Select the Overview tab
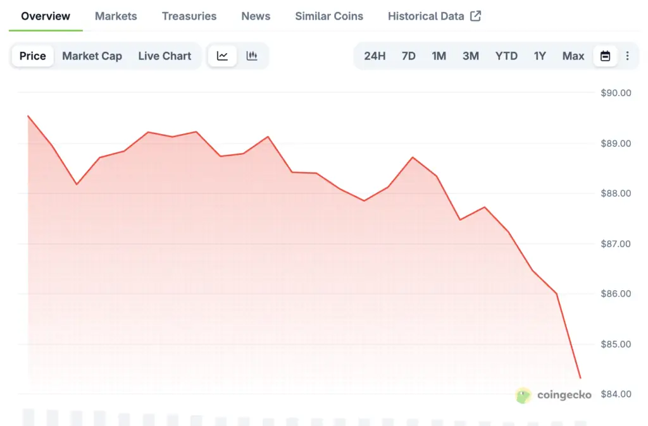This screenshot has width=648, height=426. click(x=46, y=16)
